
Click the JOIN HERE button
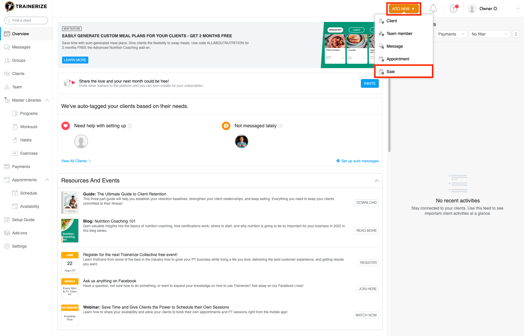[x=368, y=289]
